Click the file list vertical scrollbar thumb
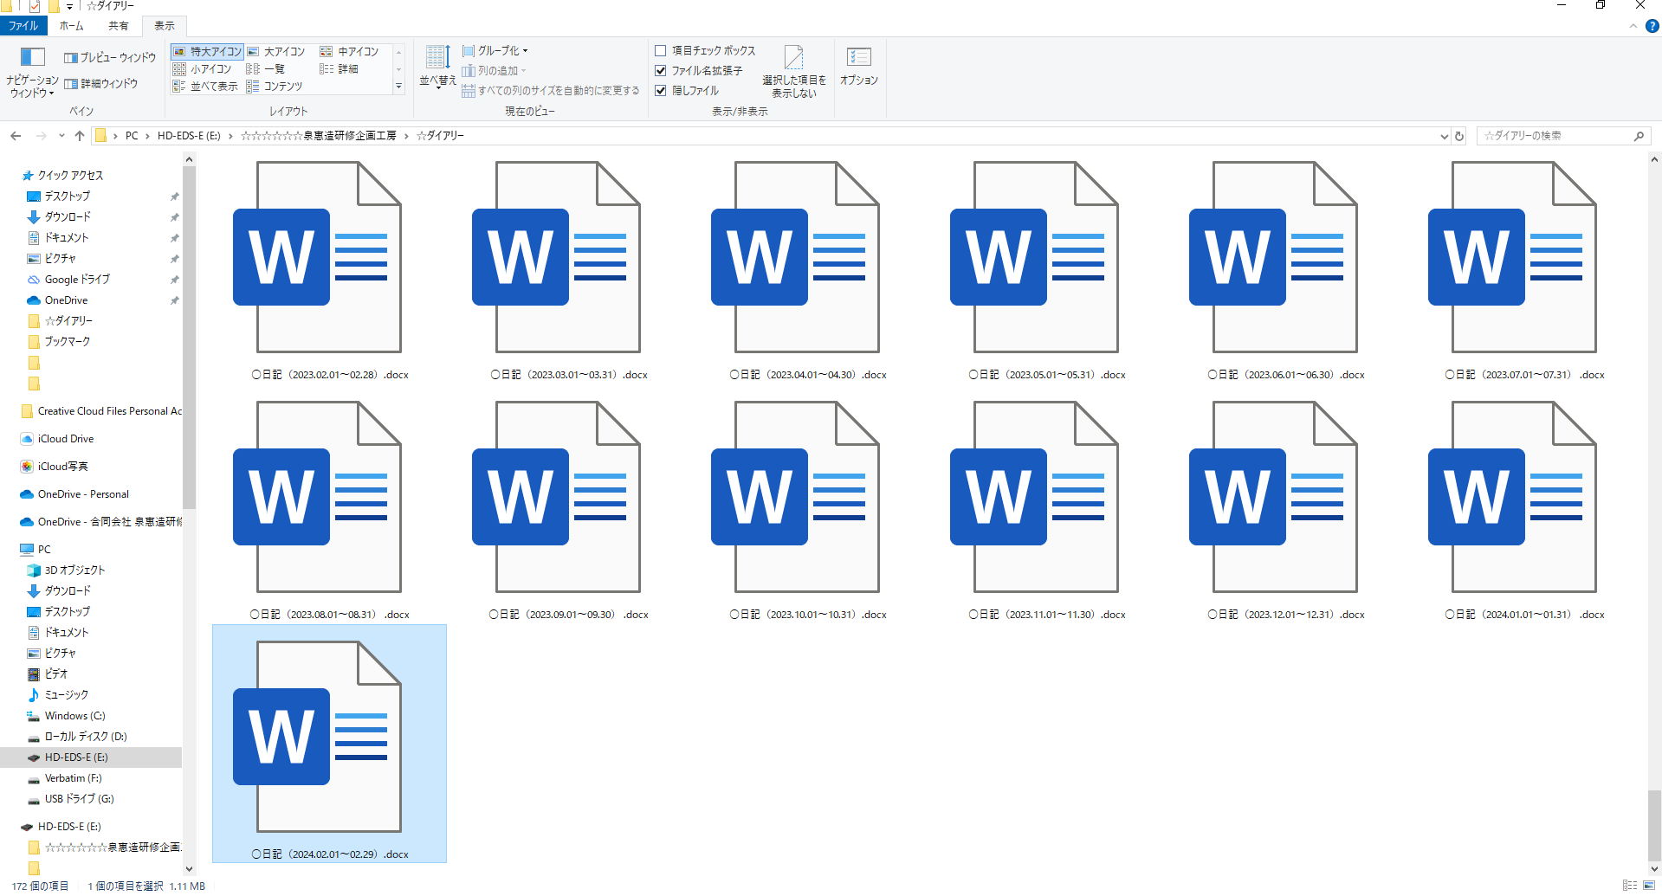 (1654, 825)
